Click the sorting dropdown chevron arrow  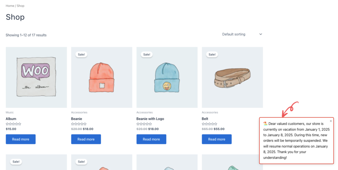click(x=261, y=34)
